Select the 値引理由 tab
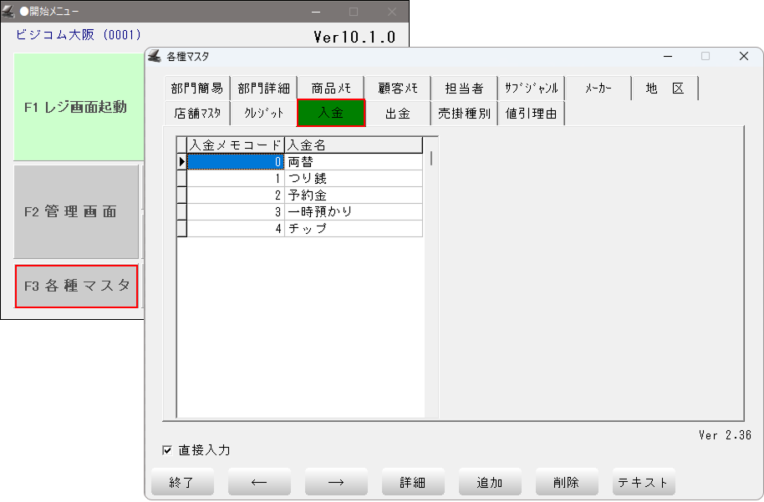 532,113
